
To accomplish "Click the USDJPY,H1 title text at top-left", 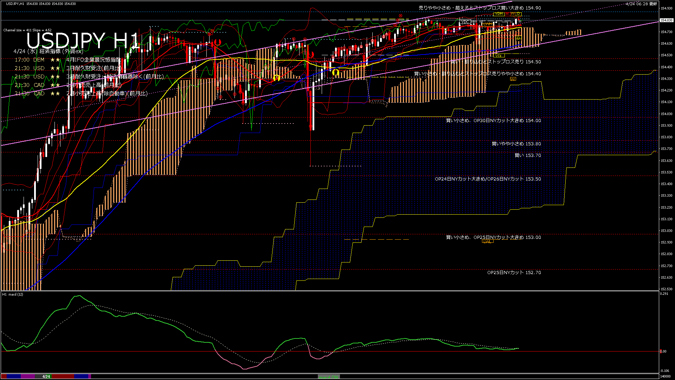I will pos(15,4).
